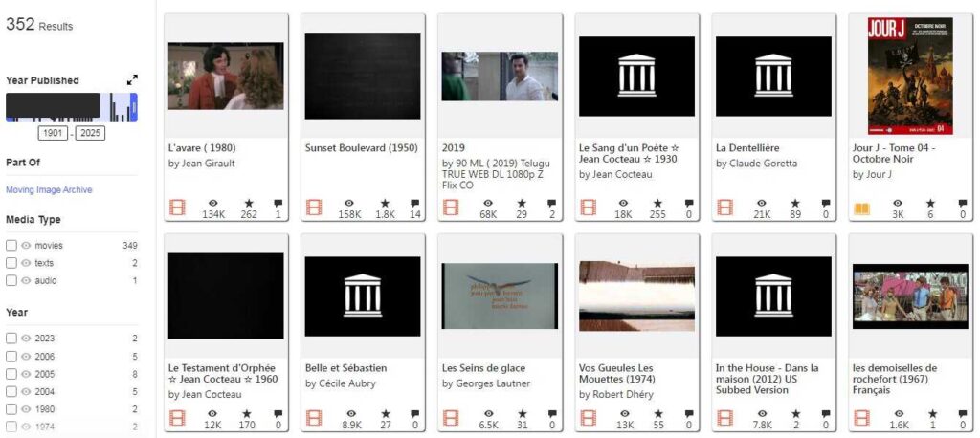Toggle eye icon next to texts filter
The image size is (980, 438).
[x=26, y=263]
